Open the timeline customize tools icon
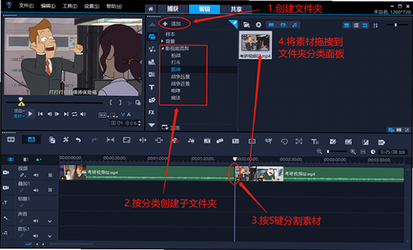The width and height of the screenshot is (413, 250). coord(66,140)
